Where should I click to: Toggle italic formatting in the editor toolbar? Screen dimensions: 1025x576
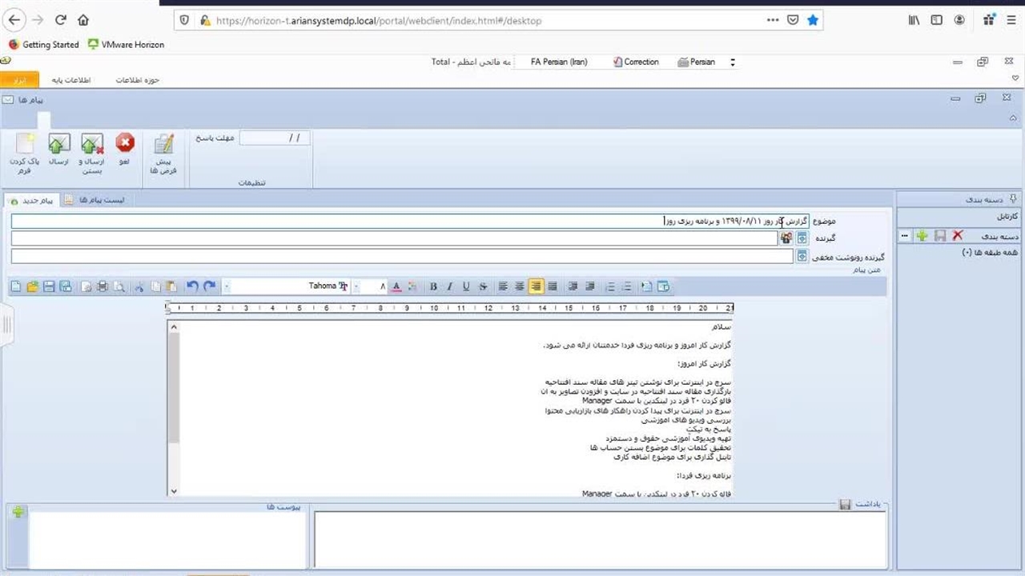click(449, 286)
